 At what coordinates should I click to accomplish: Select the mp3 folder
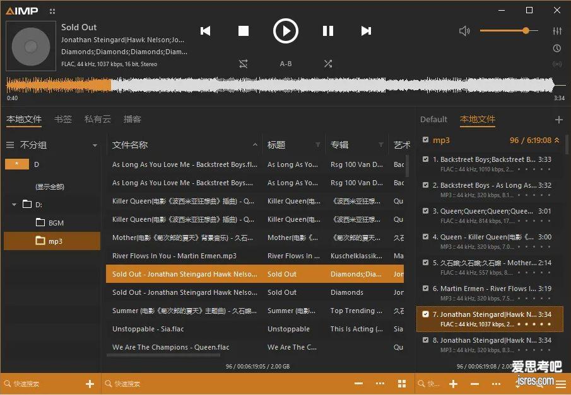click(x=52, y=241)
